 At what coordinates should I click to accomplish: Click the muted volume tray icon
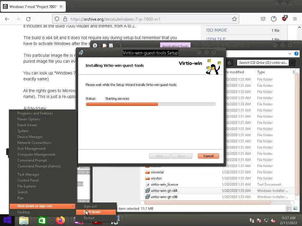coord(273,220)
